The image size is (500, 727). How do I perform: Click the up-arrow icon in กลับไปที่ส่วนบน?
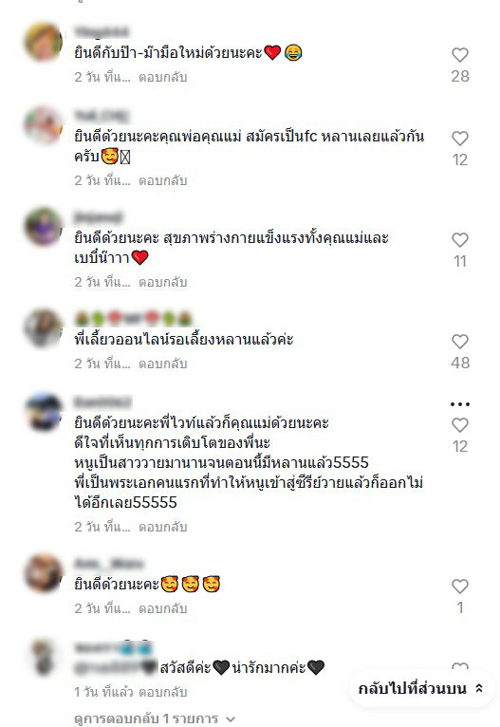479,688
